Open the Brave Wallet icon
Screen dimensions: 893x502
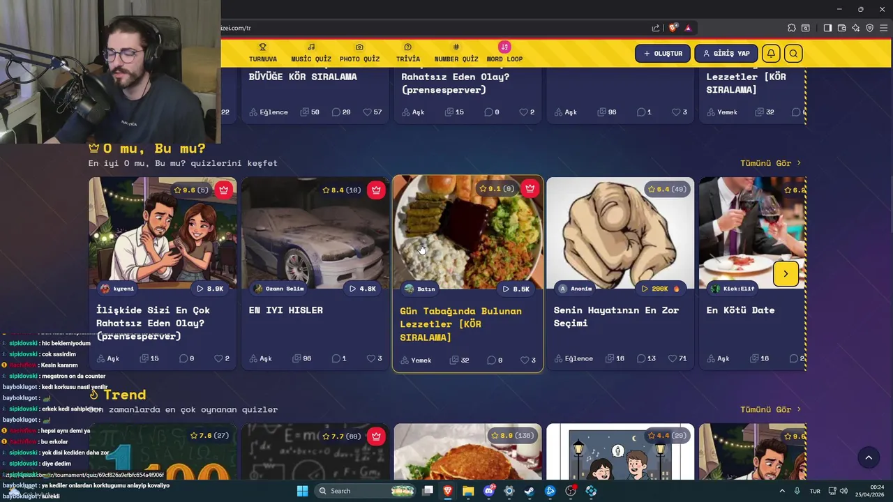pyautogui.click(x=841, y=28)
